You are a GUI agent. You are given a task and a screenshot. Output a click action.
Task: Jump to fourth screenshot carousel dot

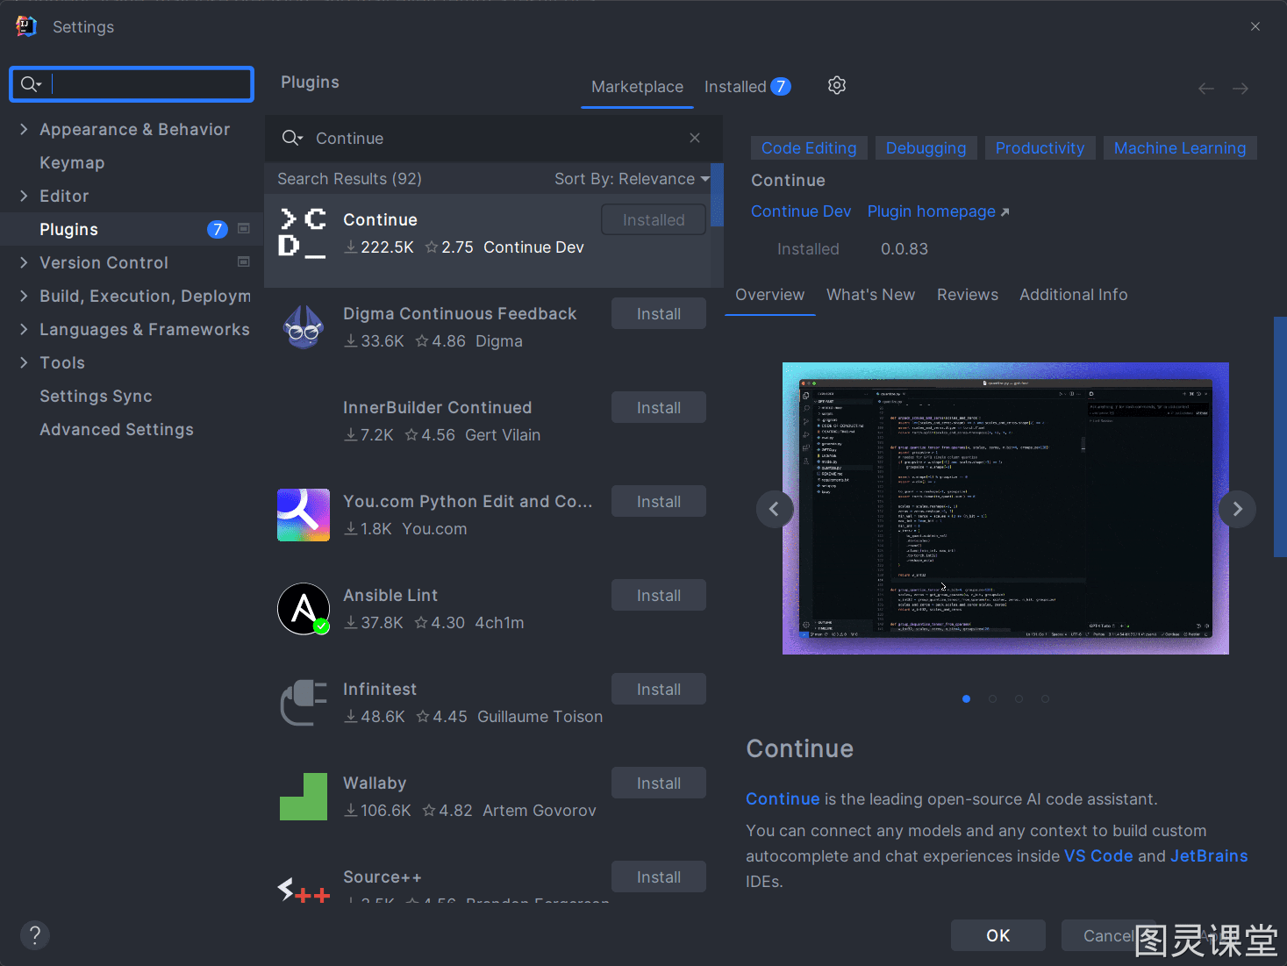point(1045,699)
